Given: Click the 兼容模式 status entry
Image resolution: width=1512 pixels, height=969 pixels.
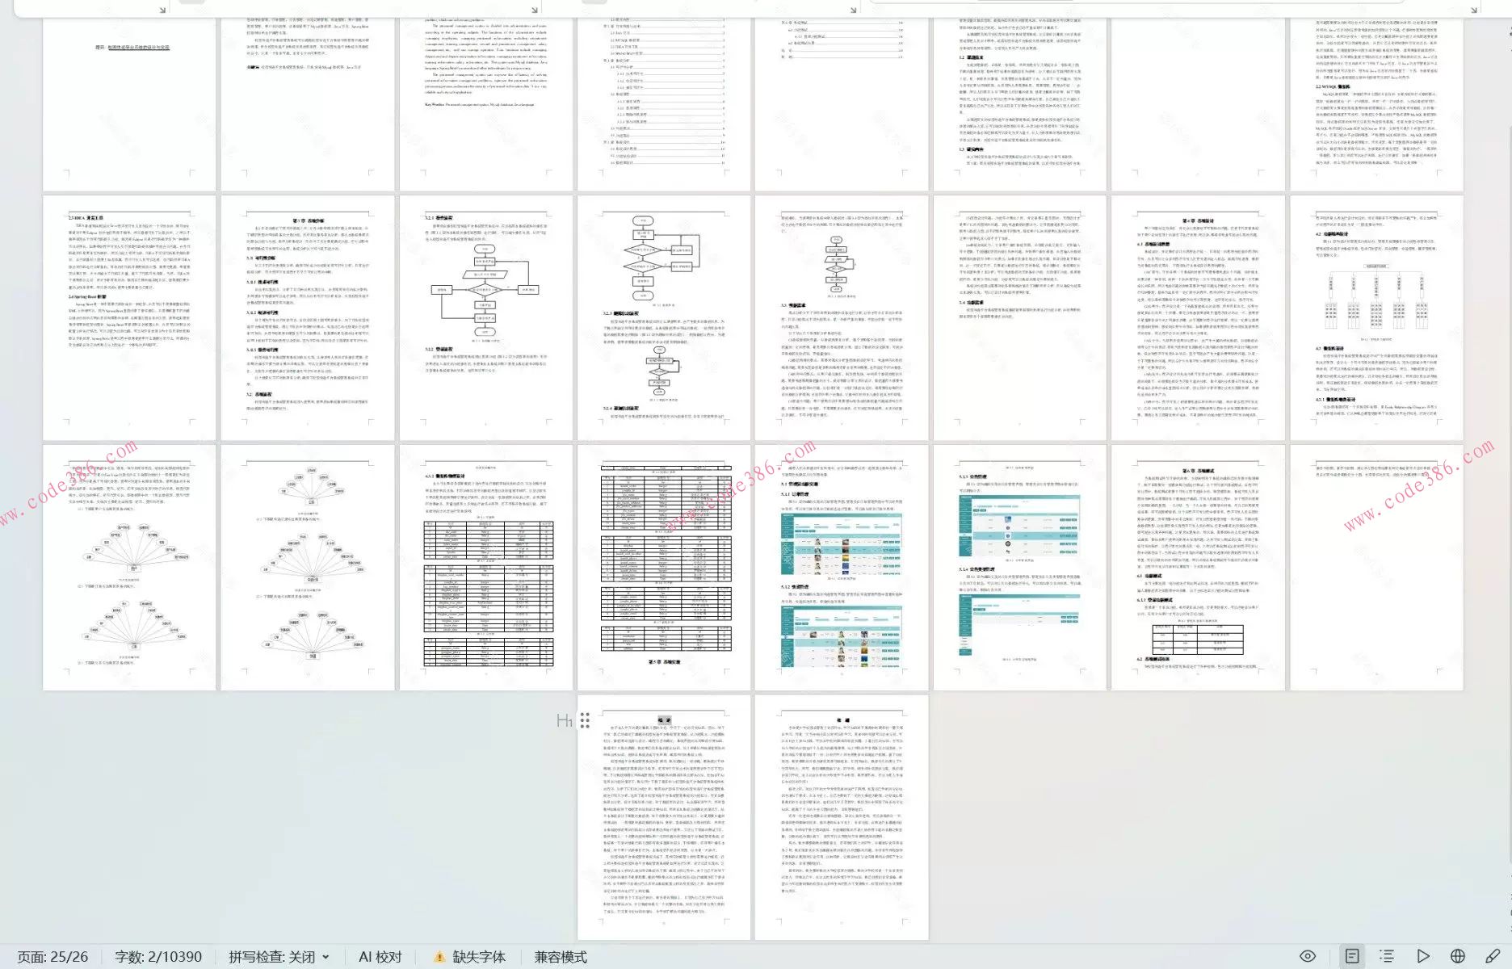Looking at the screenshot, I should (x=561, y=957).
